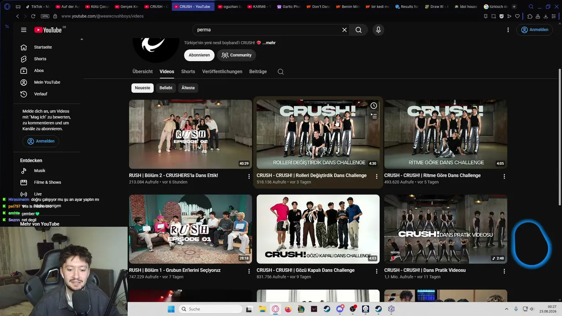Sort videos by Neueste

click(x=142, y=88)
